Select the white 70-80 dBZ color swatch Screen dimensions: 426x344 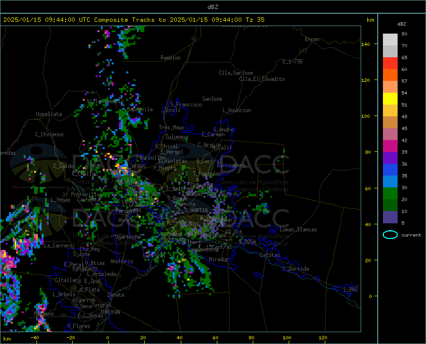point(390,40)
